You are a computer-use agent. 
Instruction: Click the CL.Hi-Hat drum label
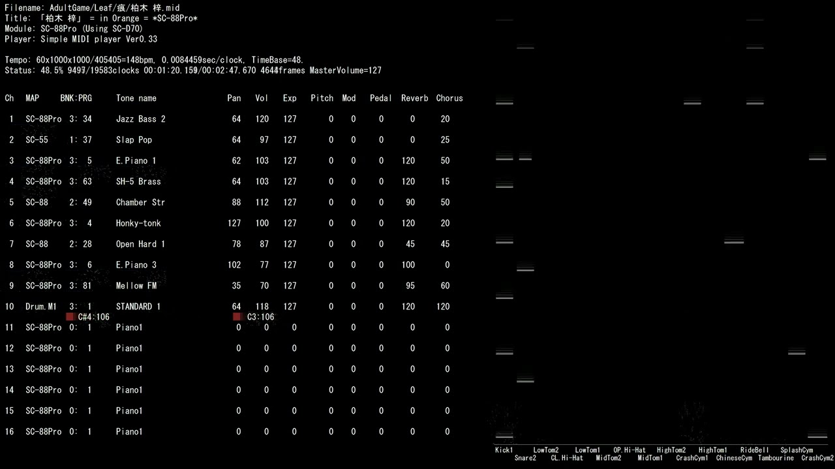tap(567, 458)
